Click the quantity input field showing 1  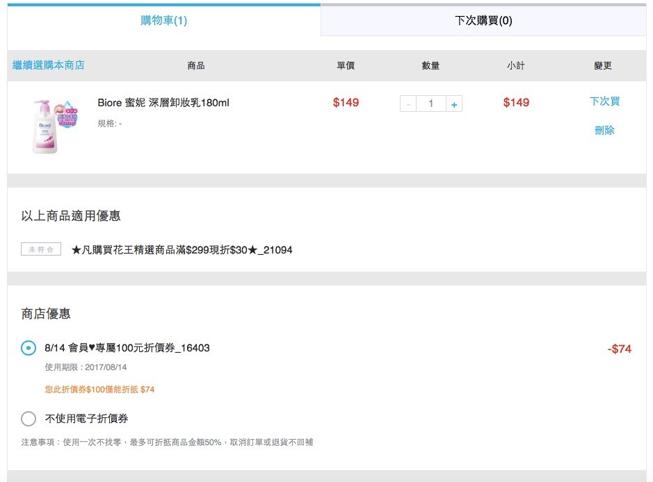pos(431,103)
